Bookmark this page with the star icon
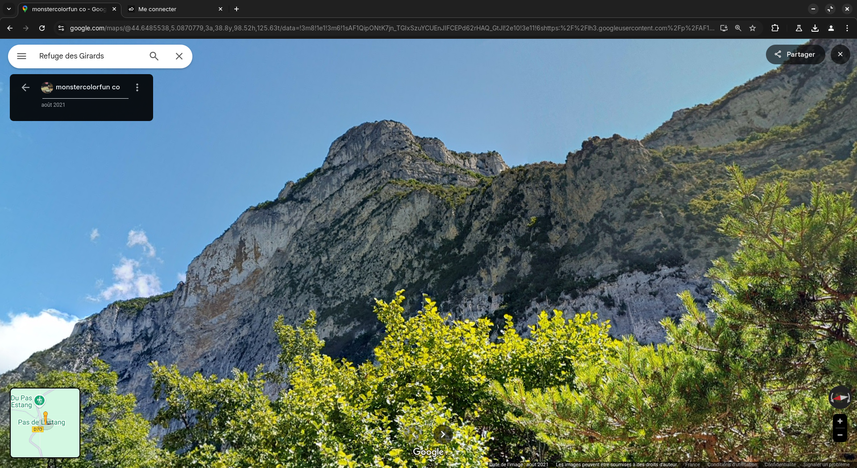 coord(753,28)
